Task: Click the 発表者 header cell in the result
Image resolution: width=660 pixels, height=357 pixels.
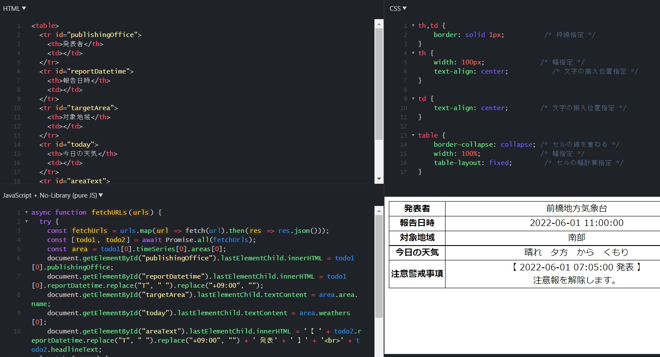Action: (417, 209)
